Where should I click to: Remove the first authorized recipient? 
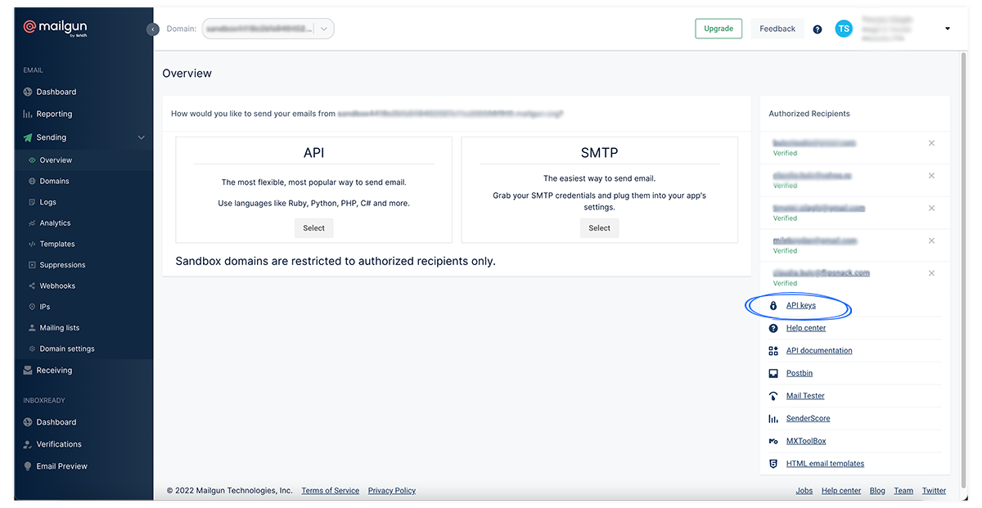point(931,143)
